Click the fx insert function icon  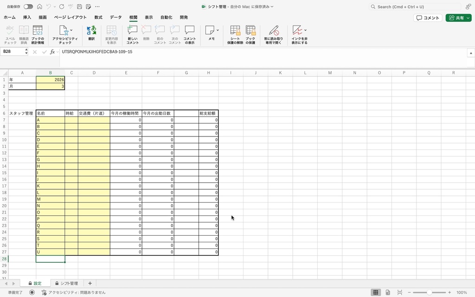[52, 52]
